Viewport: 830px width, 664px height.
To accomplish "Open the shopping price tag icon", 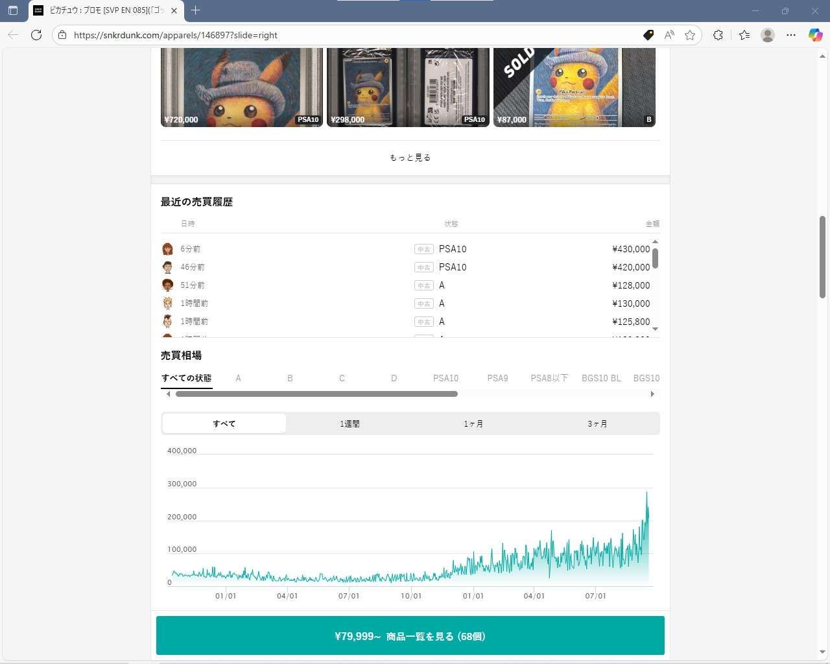I will [648, 35].
